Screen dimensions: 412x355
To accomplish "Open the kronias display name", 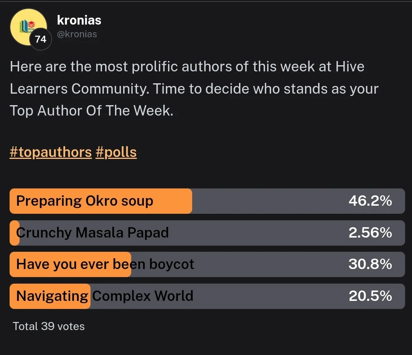I will (x=79, y=20).
